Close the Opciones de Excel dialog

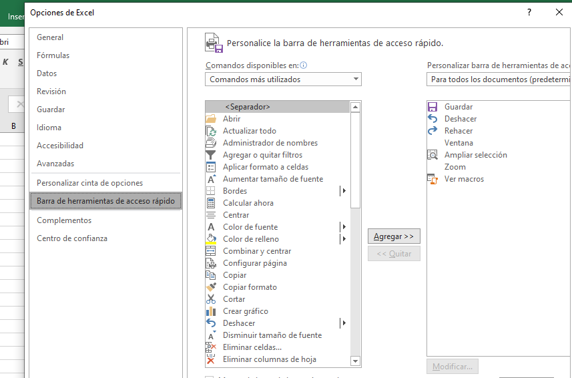559,12
